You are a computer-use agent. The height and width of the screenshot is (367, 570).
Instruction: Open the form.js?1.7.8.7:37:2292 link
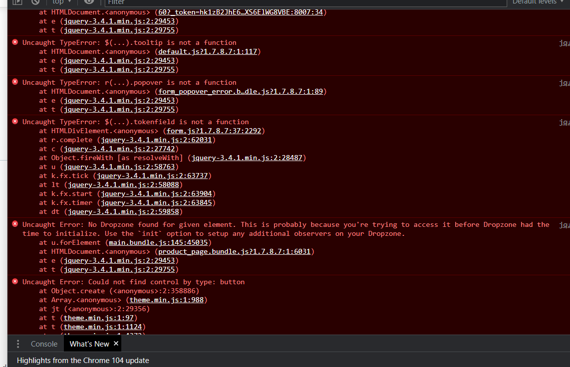214,131
